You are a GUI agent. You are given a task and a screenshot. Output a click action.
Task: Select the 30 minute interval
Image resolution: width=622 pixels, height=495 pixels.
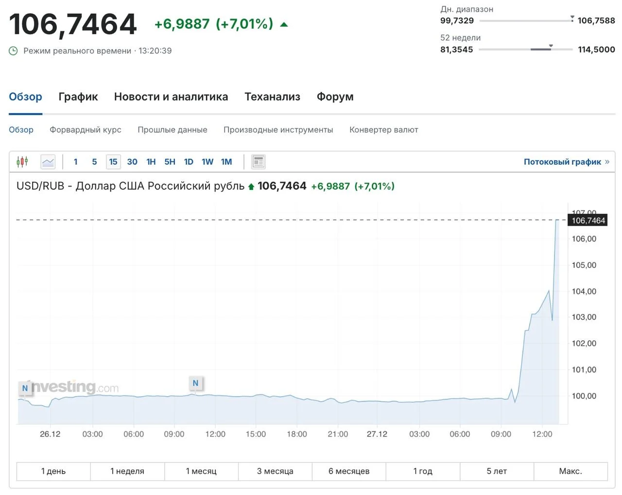[132, 162]
